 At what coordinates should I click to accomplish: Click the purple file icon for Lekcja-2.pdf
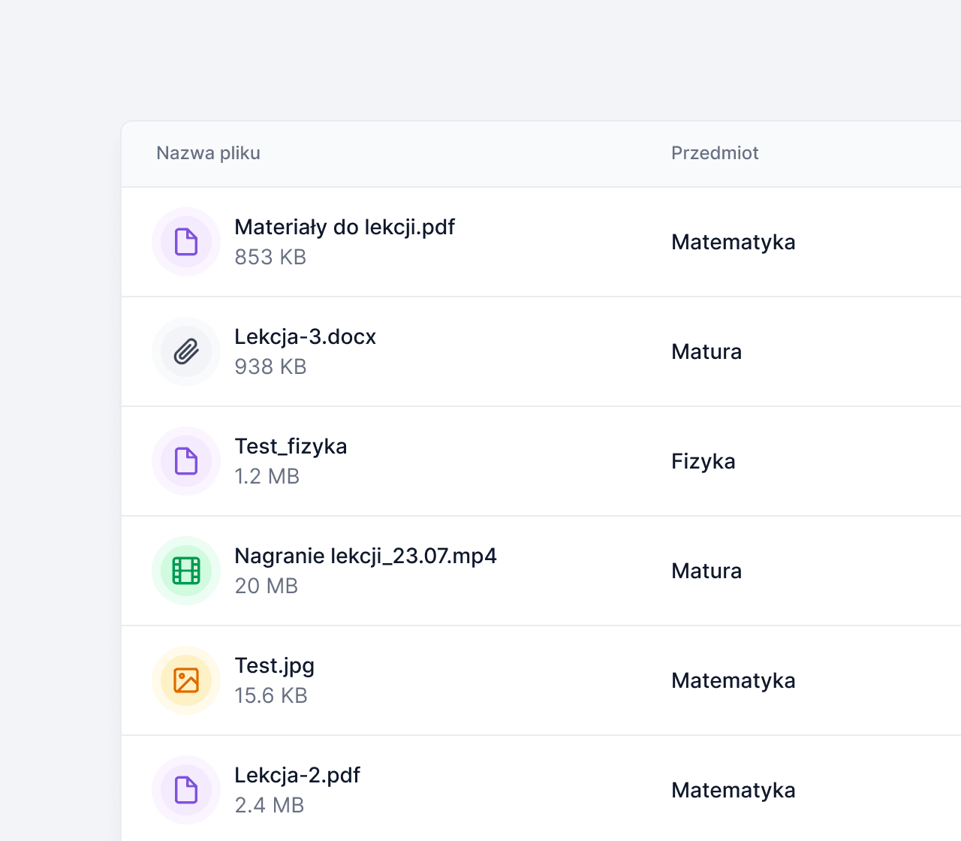coord(186,790)
